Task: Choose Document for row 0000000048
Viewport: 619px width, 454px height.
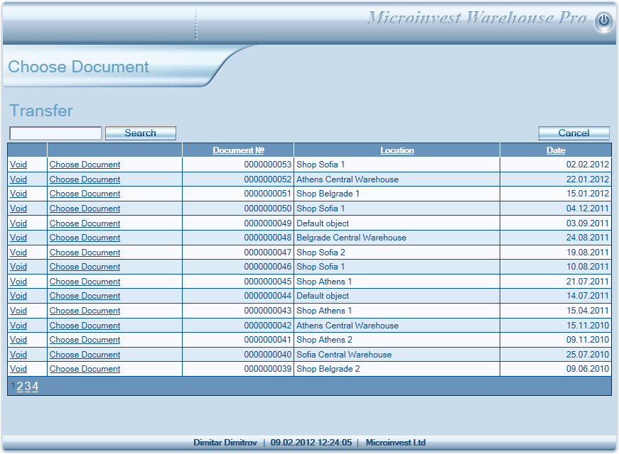Action: pos(85,238)
